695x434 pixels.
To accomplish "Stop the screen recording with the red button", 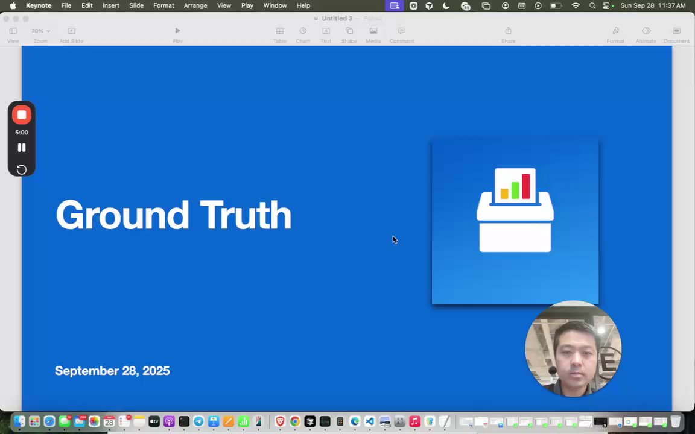I will (x=21, y=115).
